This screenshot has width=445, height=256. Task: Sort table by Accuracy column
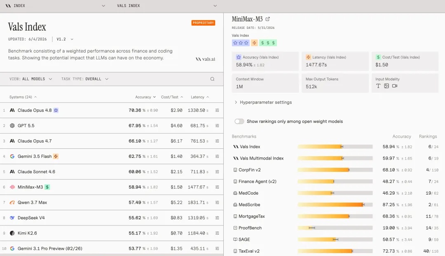[145, 97]
